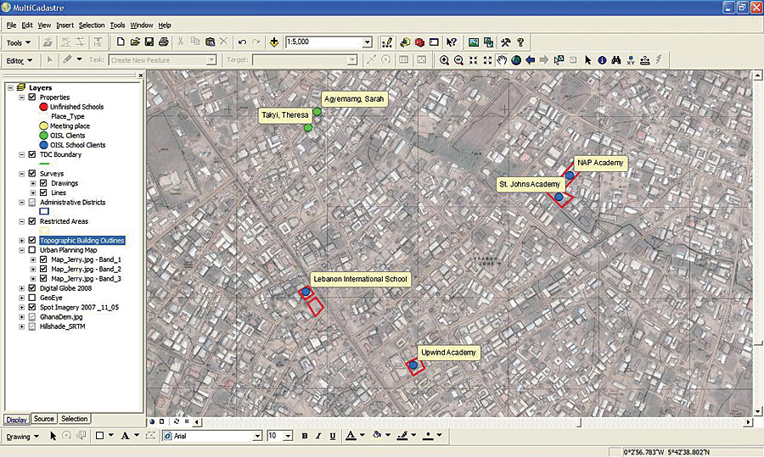This screenshot has height=457, width=764.
Task: Select the Pan hand tool
Action: (x=502, y=60)
